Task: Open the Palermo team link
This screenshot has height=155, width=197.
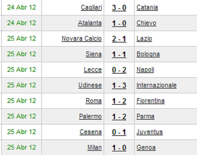Action: pos(90,117)
